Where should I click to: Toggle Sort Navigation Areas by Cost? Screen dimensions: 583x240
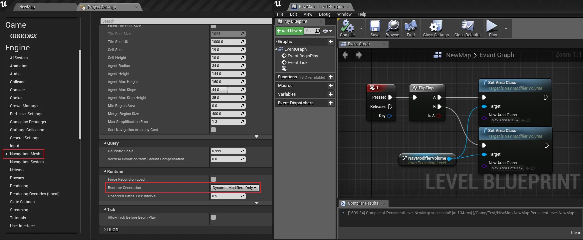[213, 130]
